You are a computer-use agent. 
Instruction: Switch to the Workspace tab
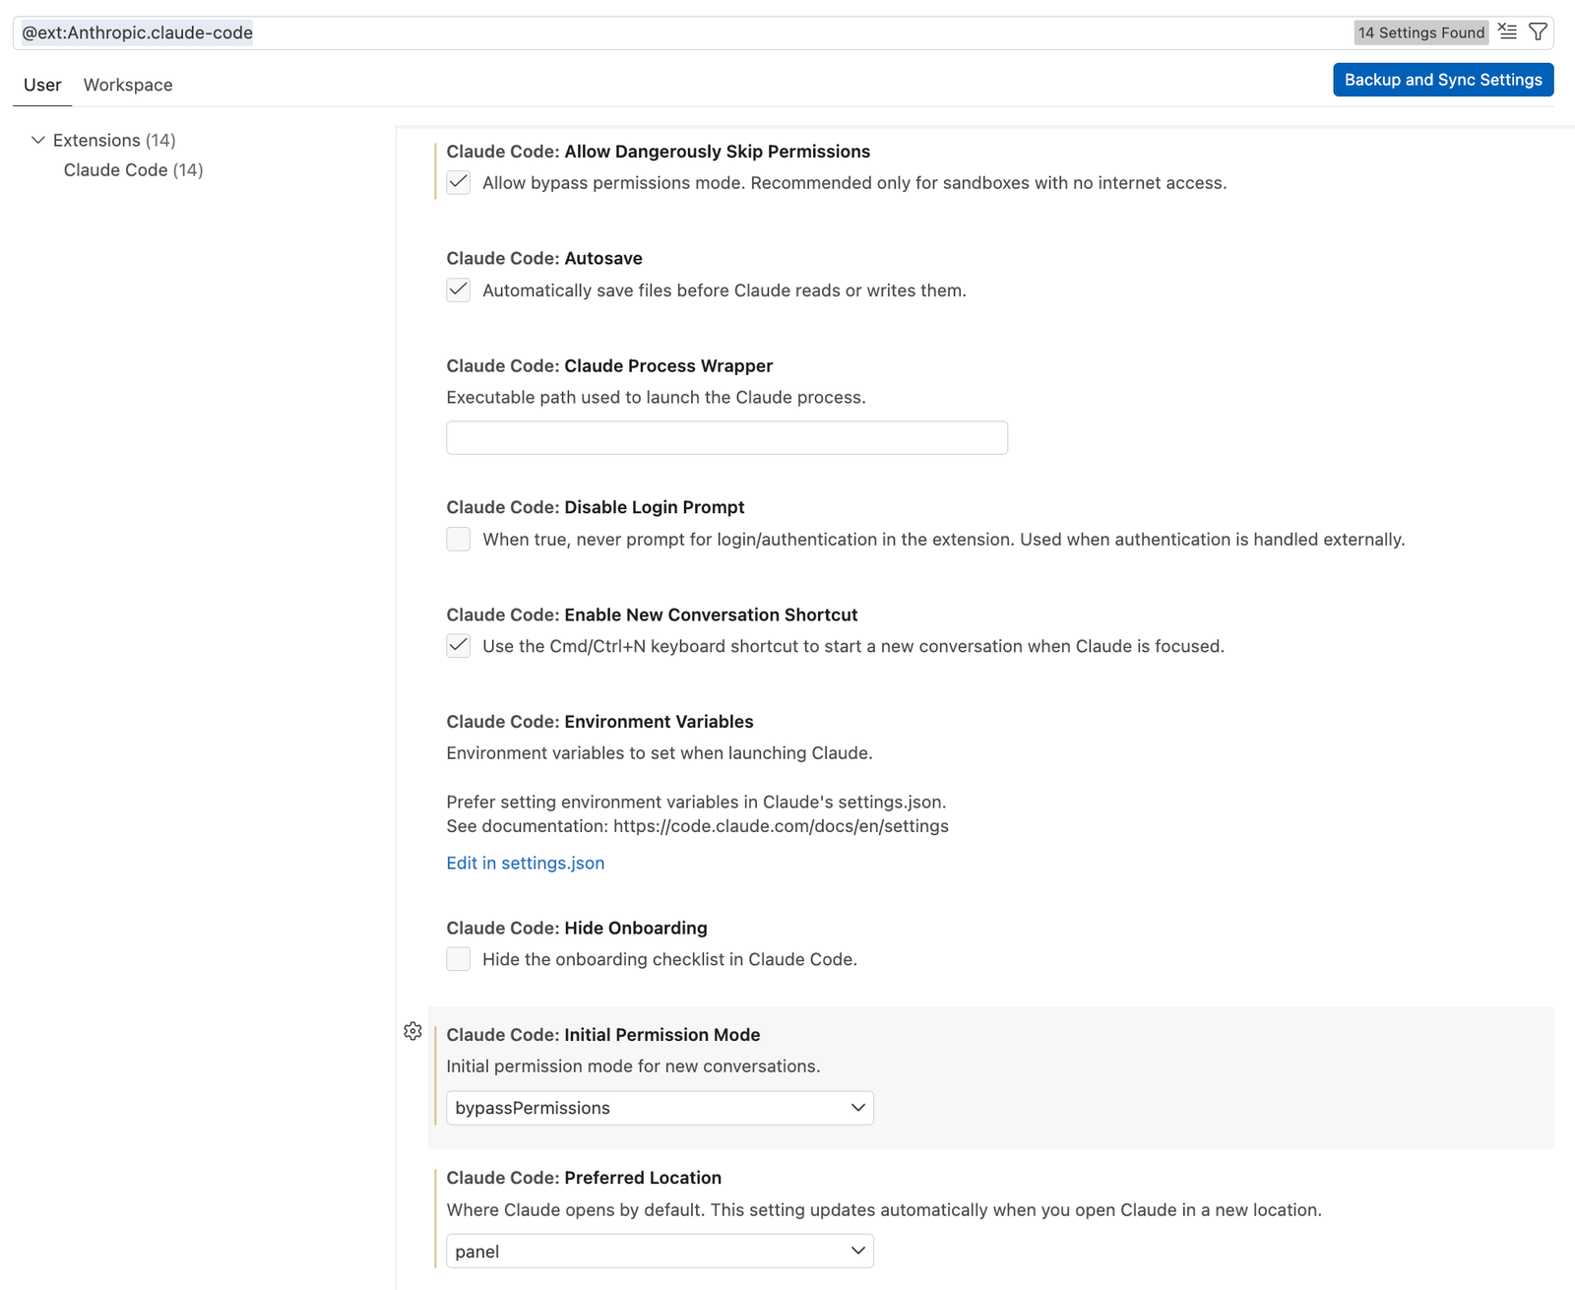(128, 85)
